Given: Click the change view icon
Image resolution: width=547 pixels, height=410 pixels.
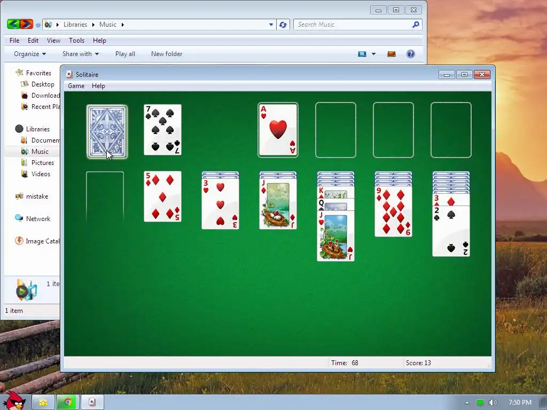Looking at the screenshot, I should 362,54.
